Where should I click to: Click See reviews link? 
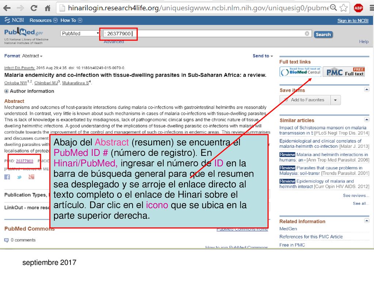[x=356, y=195]
